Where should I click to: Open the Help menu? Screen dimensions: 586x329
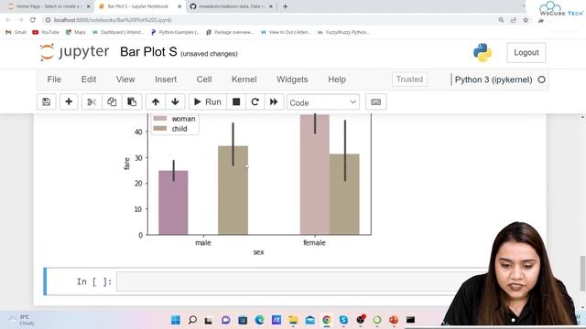point(337,80)
